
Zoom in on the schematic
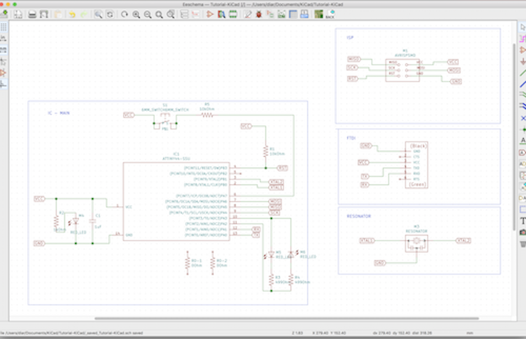pyautogui.click(x=136, y=14)
